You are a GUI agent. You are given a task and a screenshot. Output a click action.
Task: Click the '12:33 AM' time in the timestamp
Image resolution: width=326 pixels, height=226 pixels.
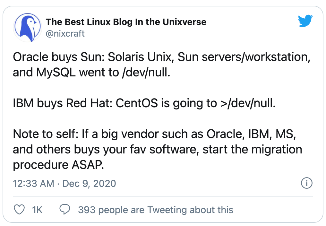pyautogui.click(x=33, y=184)
